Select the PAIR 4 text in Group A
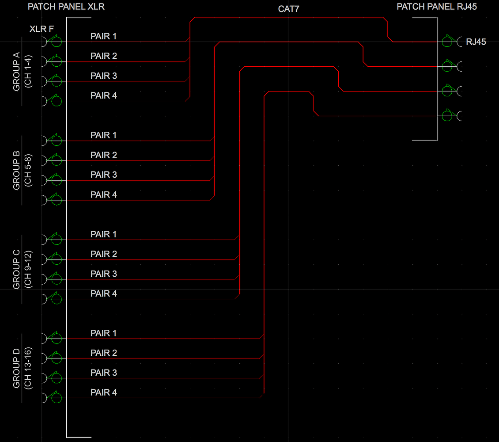This screenshot has width=499, height=442. pyautogui.click(x=103, y=95)
